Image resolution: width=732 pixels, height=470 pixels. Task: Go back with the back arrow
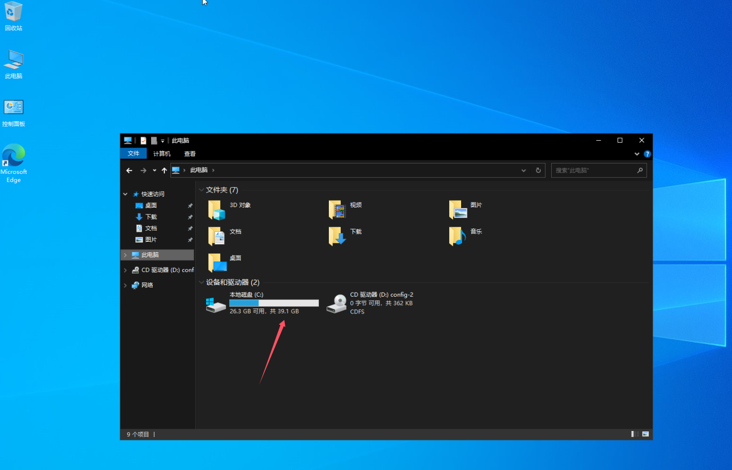tap(129, 170)
